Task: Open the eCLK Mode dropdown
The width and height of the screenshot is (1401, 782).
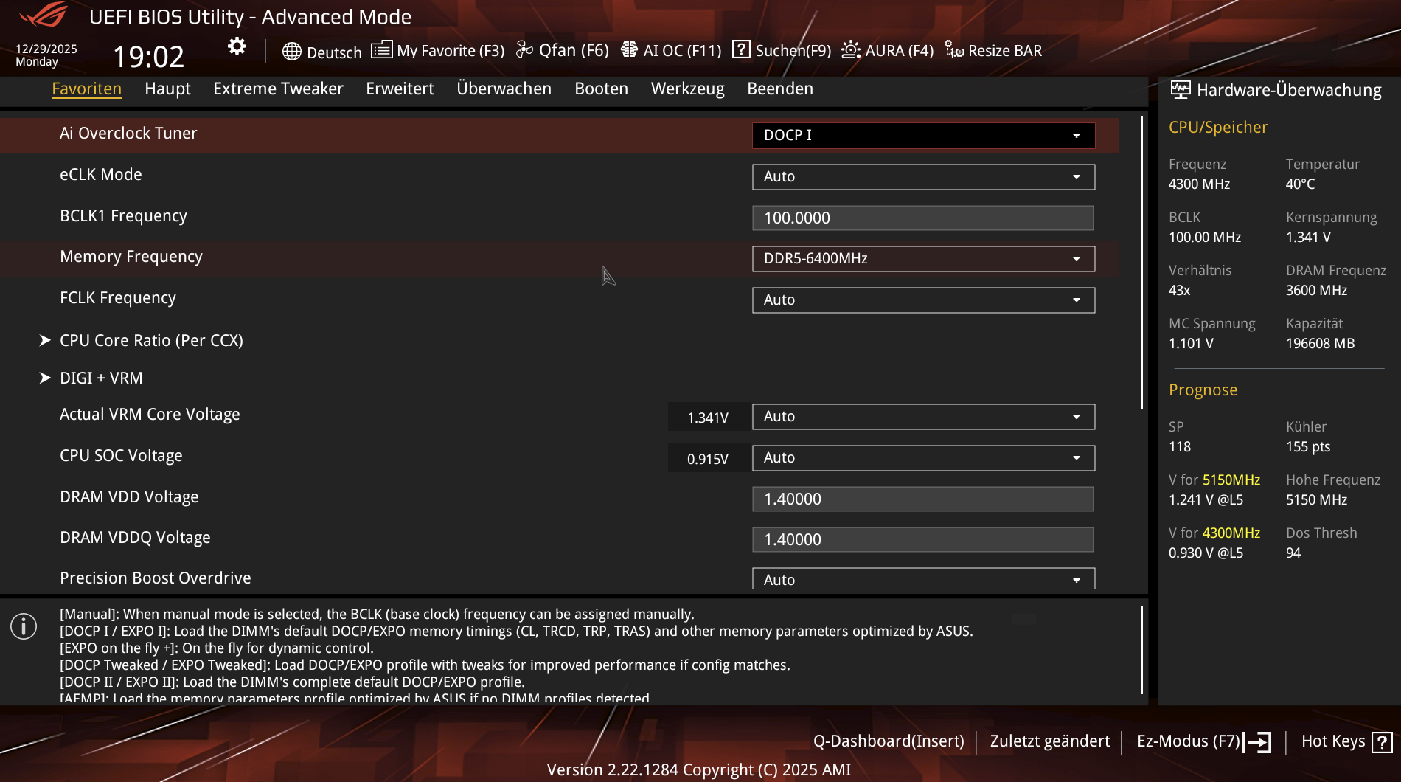Action: (x=923, y=177)
